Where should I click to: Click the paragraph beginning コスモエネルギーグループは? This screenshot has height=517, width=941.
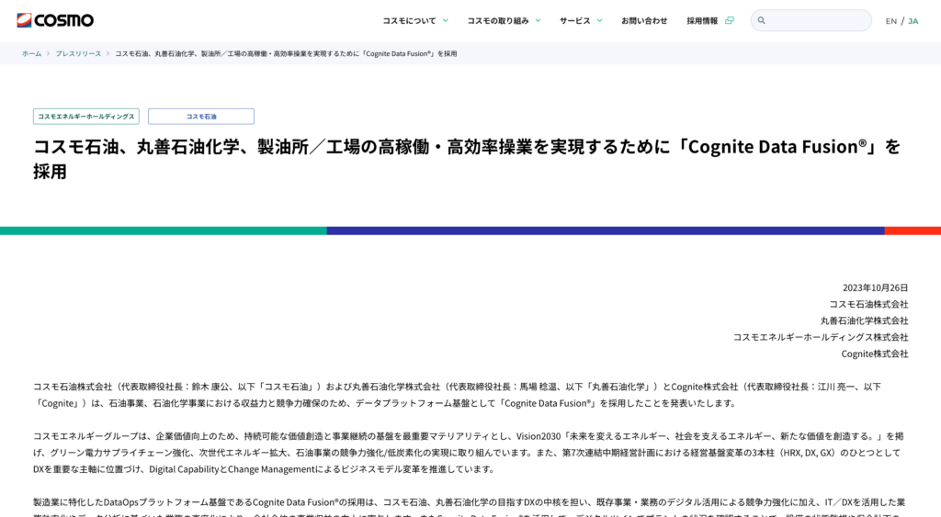468,453
